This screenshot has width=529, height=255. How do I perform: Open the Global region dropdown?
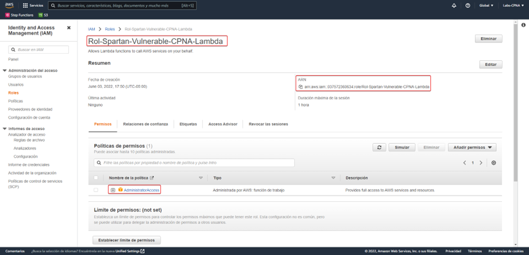click(486, 6)
